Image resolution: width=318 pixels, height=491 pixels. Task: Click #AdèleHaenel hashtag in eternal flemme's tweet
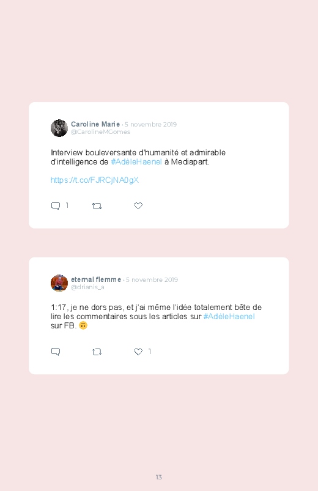pos(229,317)
